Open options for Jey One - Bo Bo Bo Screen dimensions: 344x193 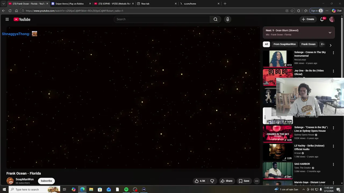coord(333,71)
